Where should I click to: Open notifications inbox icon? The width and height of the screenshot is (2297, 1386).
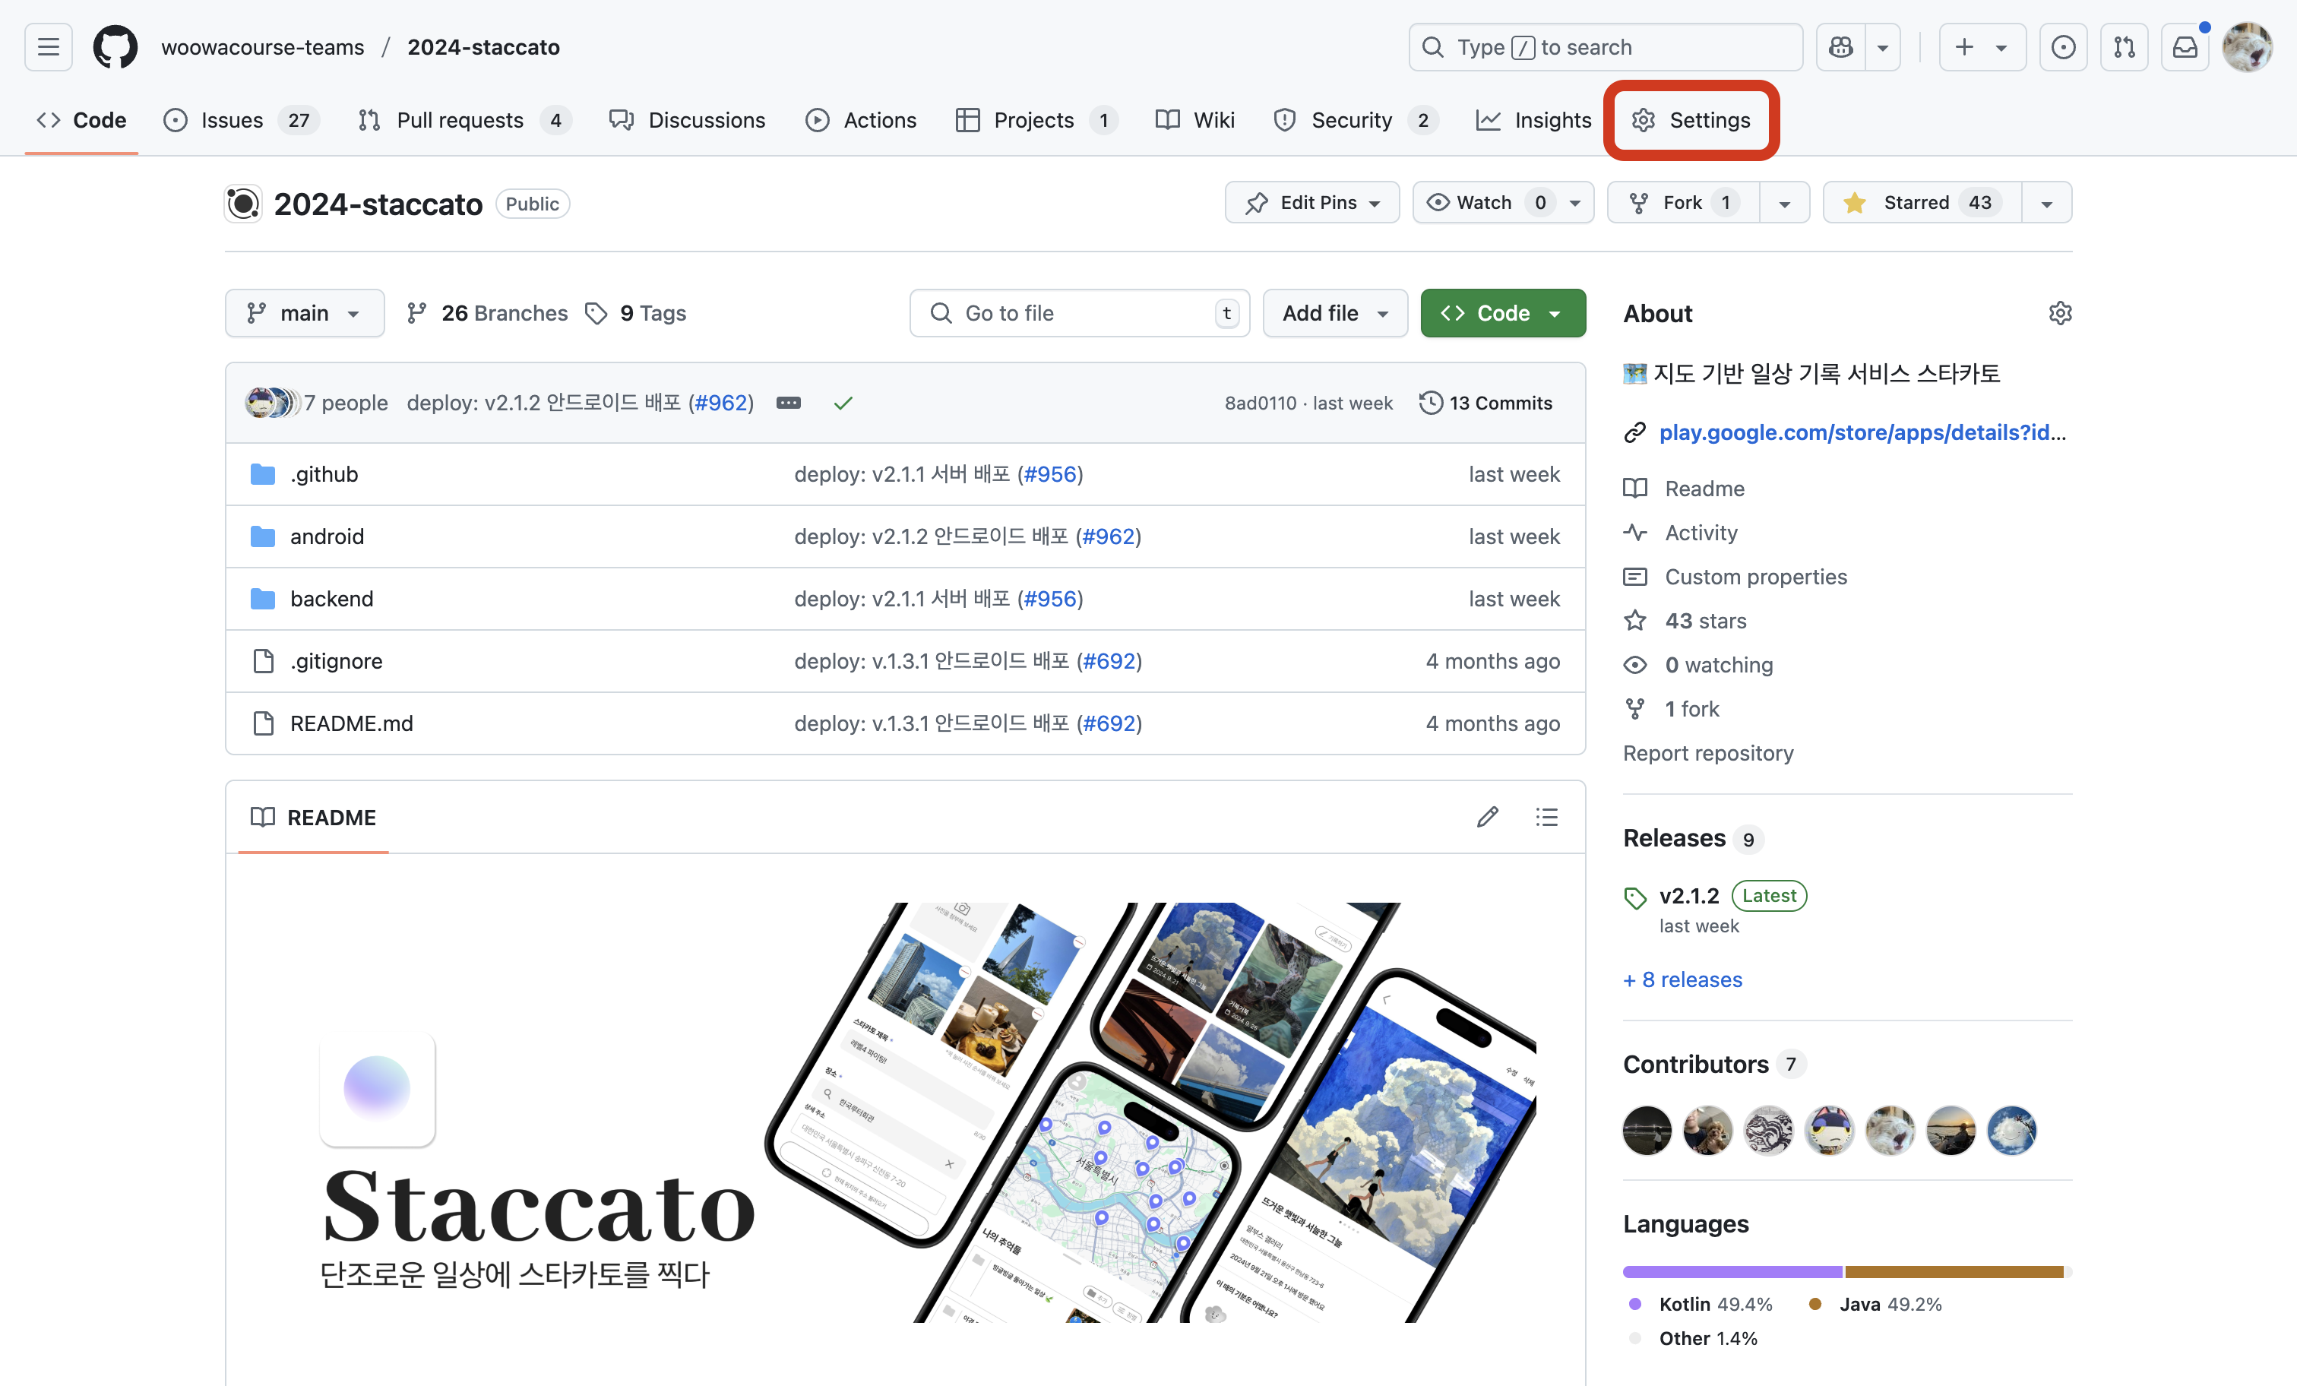click(2185, 46)
